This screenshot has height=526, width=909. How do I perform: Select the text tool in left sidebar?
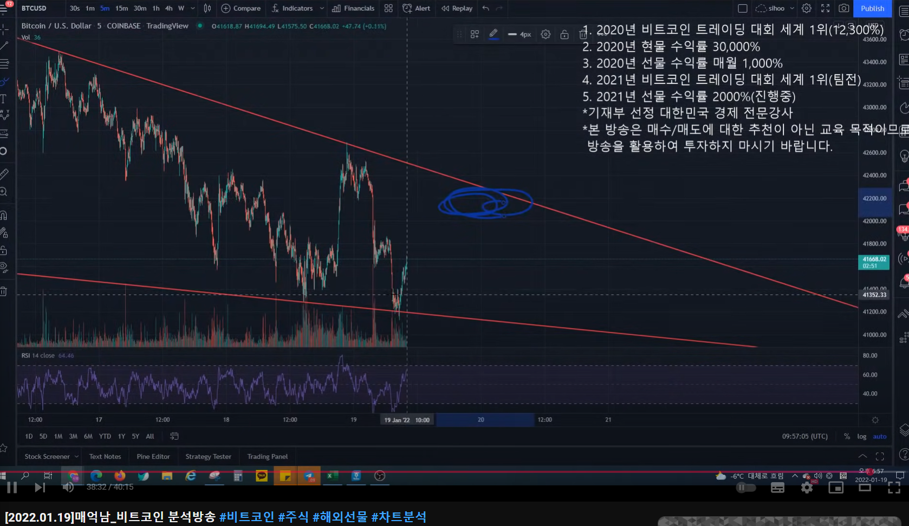tap(4, 99)
